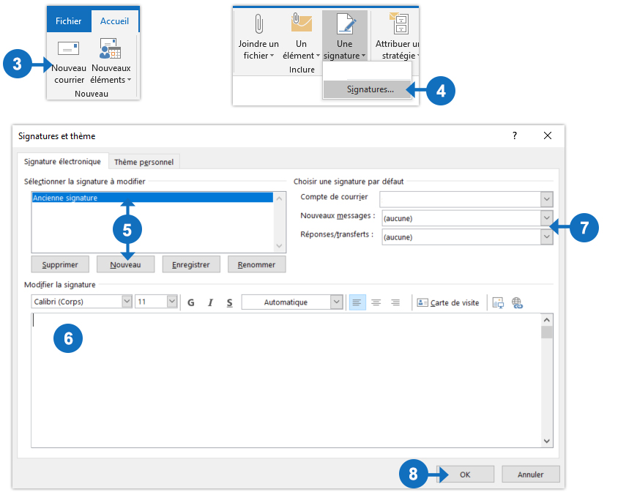
Task: Click the Nouveau button to create signature
Action: (x=125, y=264)
